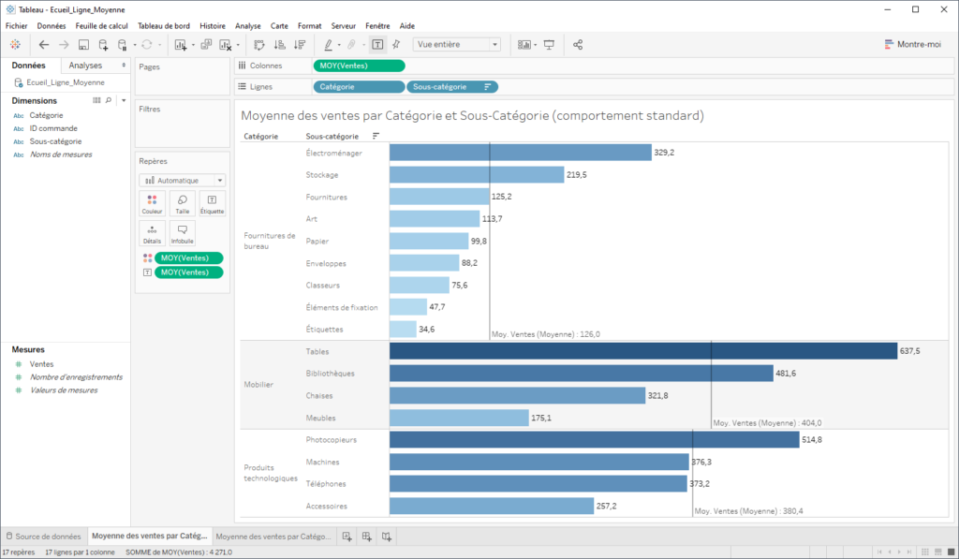
Task: Click the Couleur marks card button
Action: (x=153, y=204)
